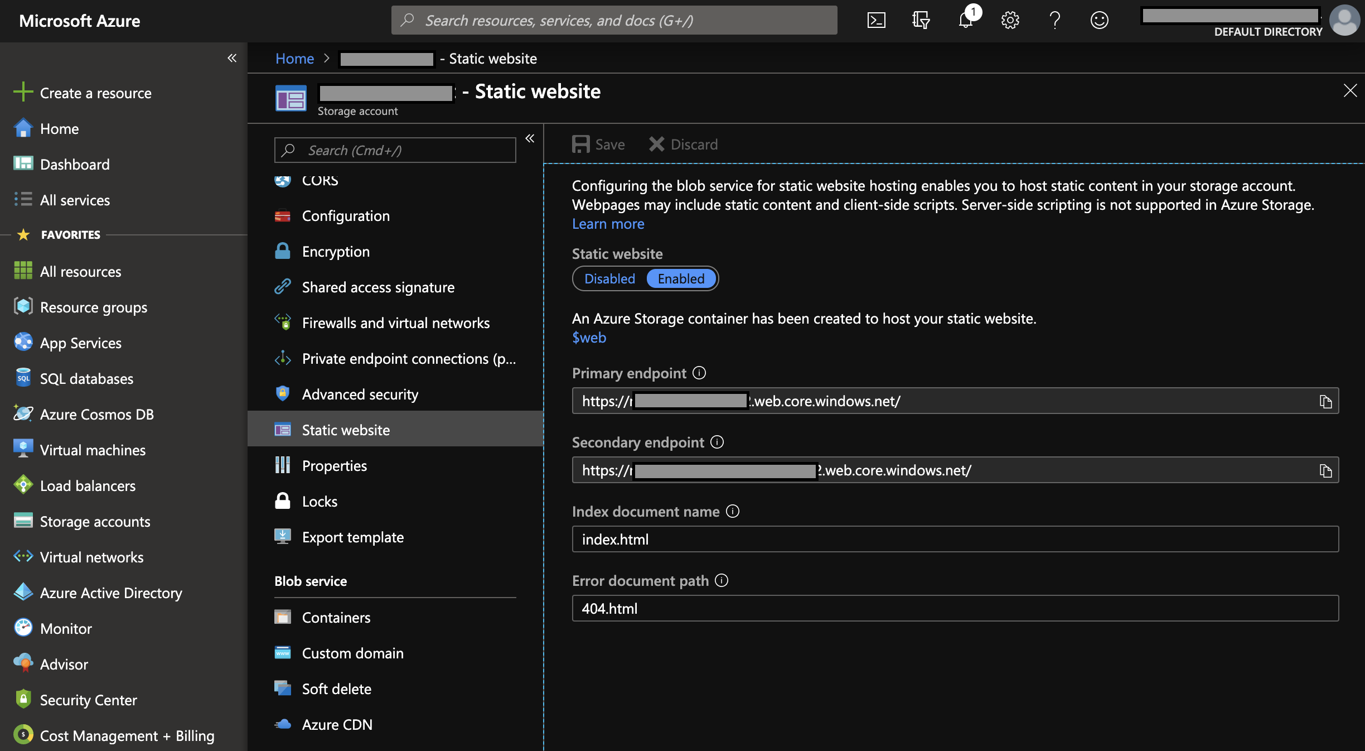Click the Discard button
The image size is (1365, 751).
(x=683, y=145)
